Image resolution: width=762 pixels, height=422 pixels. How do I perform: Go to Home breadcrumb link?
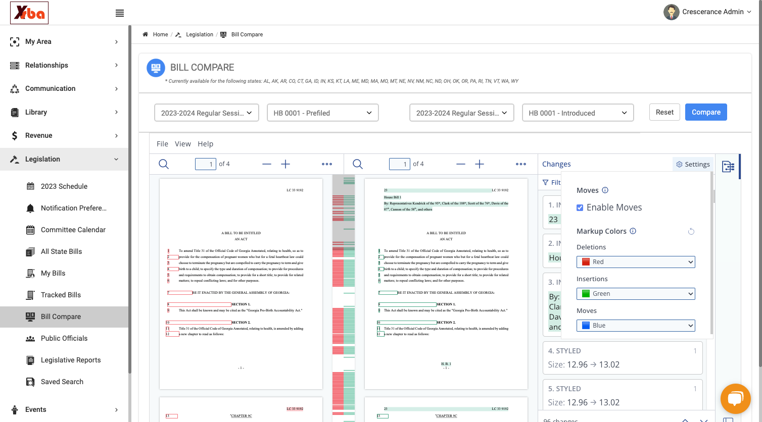coord(160,34)
